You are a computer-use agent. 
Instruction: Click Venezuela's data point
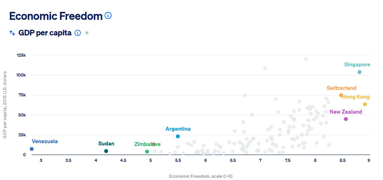31,149
